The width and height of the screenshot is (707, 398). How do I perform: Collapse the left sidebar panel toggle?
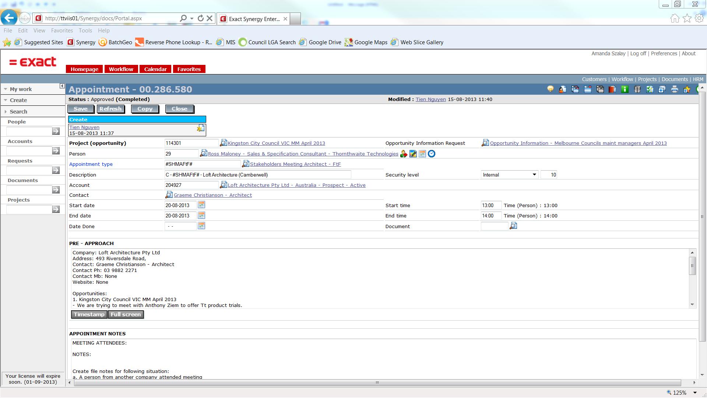(62, 86)
